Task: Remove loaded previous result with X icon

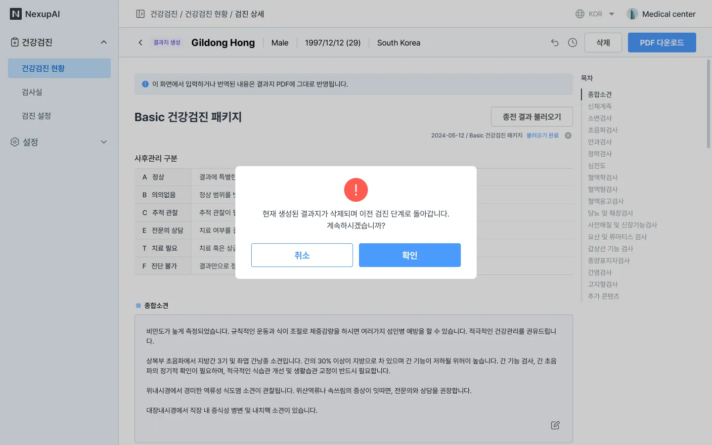Action: 568,135
